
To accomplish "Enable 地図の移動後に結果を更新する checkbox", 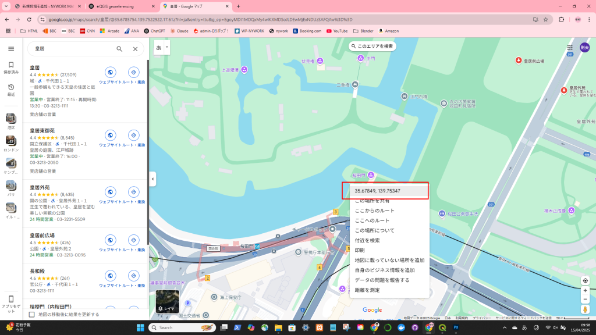I will click(32, 315).
